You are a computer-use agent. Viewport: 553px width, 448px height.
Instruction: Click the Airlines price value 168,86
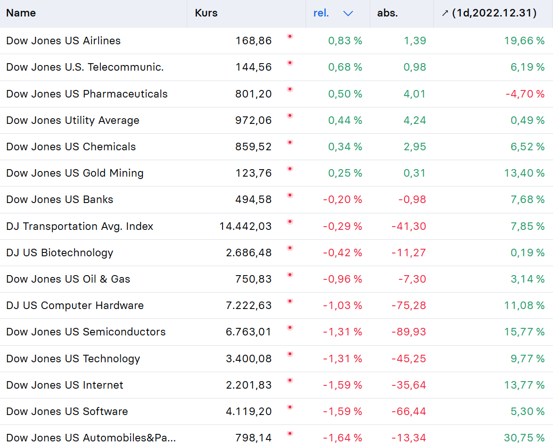254,41
